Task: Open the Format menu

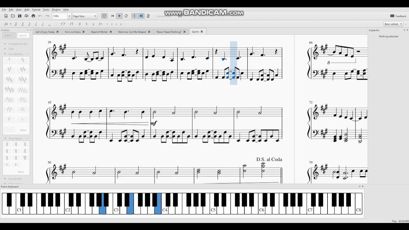Action: coord(36,10)
